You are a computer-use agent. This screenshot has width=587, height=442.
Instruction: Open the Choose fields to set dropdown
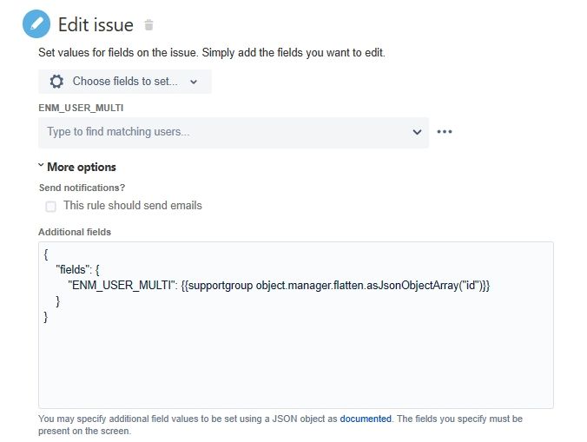click(x=125, y=82)
